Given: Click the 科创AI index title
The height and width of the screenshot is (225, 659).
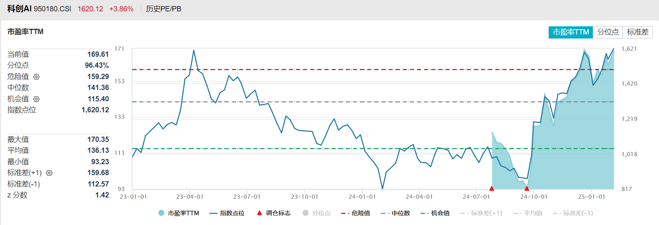Looking at the screenshot, I should 19,9.
